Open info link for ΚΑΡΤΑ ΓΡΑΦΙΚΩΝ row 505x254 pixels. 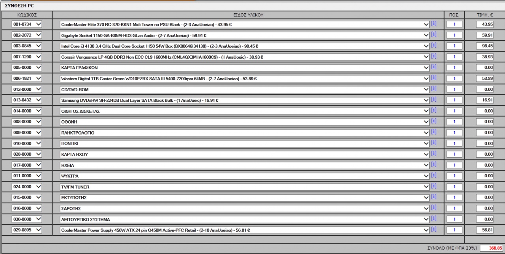tap(434, 67)
